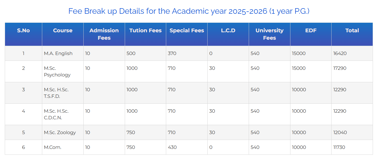
Task: Click the Course column header
Action: [x=63, y=30]
